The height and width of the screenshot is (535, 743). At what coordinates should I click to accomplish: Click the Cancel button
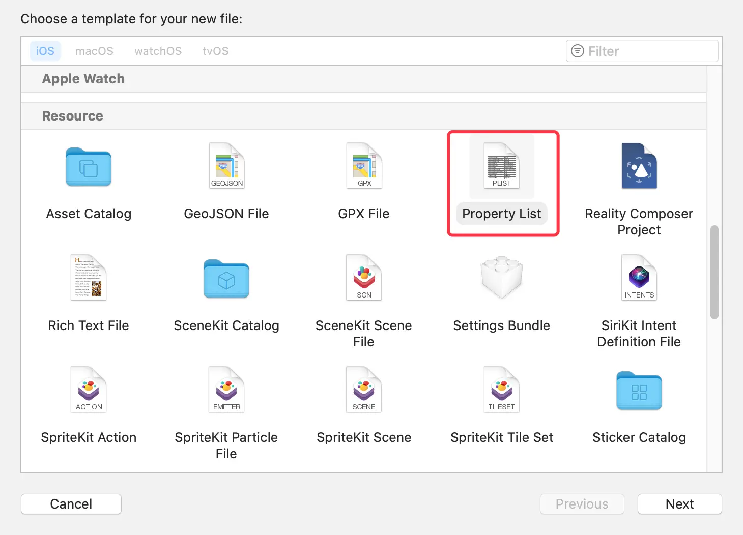[x=71, y=504]
